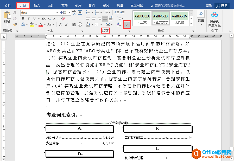
Task: Apply a numbered list
Action: click(97, 12)
